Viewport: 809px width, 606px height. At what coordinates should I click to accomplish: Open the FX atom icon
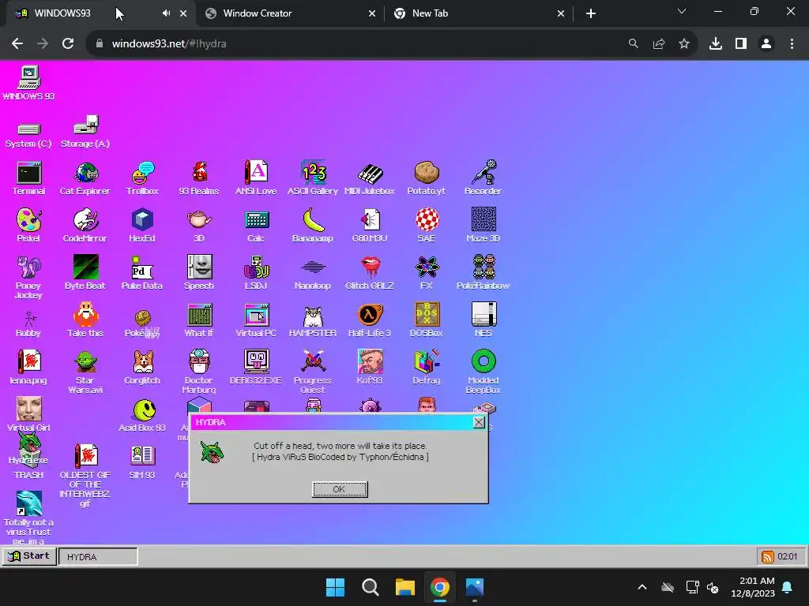pyautogui.click(x=427, y=272)
